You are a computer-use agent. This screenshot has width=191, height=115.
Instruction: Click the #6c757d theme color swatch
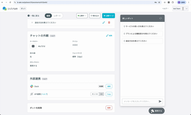point(33,46)
